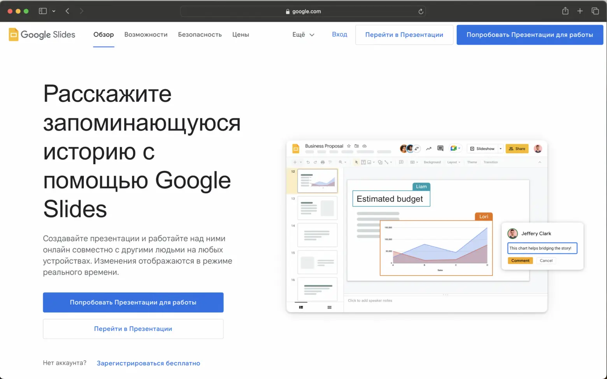Screen dimensions: 607x379
Task: Click Перейти в Презентации in the top navigation
Action: [x=404, y=35]
